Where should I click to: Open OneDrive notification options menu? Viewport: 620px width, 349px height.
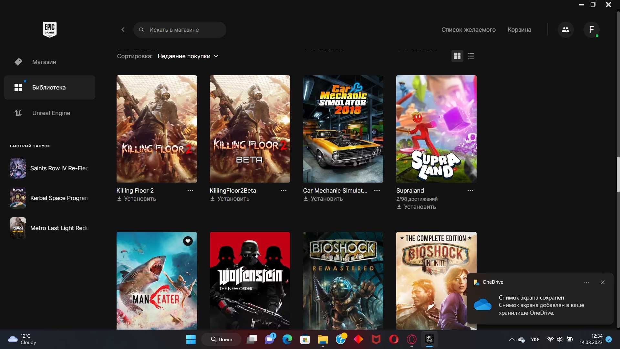[x=586, y=282]
